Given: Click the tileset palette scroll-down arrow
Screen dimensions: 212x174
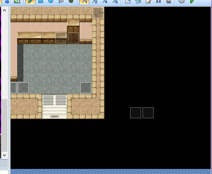Looking at the screenshot, I should tap(4, 155).
